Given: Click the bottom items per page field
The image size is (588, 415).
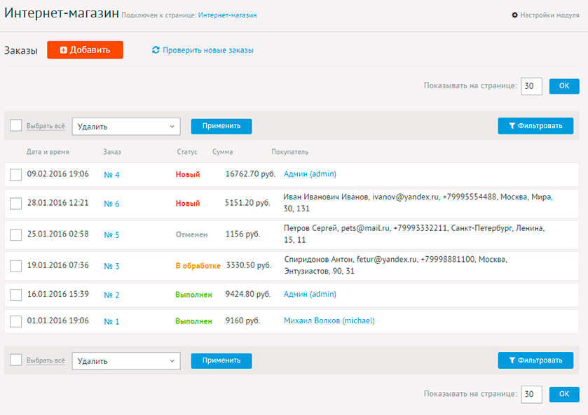Looking at the screenshot, I should (531, 395).
